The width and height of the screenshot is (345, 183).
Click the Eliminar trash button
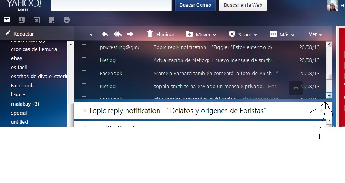(161, 34)
